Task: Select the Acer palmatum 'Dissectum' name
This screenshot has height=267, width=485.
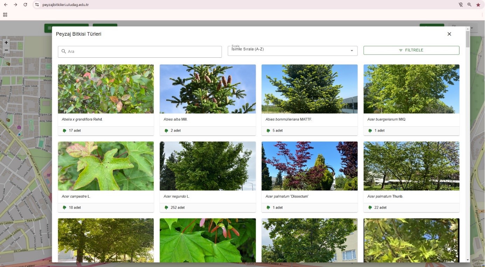Action: [x=287, y=196]
